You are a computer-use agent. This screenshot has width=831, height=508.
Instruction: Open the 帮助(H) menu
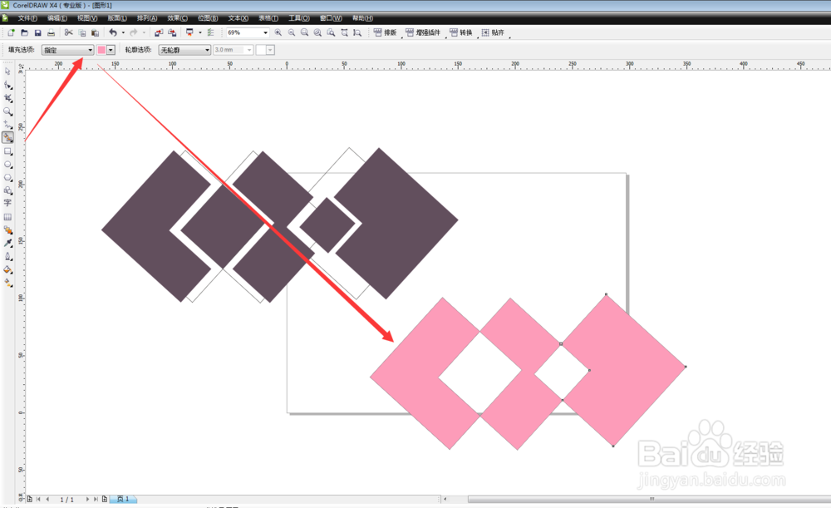[362, 18]
